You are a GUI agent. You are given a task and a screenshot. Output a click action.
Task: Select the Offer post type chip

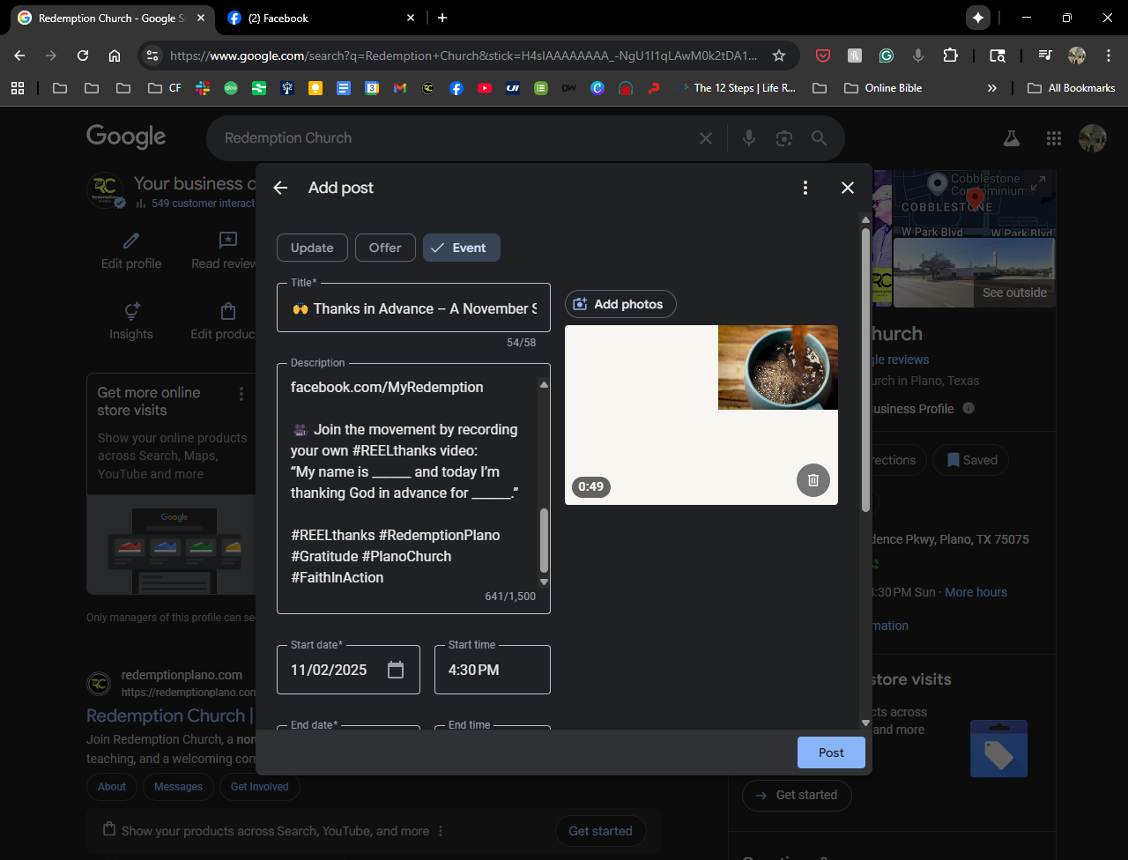tap(385, 248)
